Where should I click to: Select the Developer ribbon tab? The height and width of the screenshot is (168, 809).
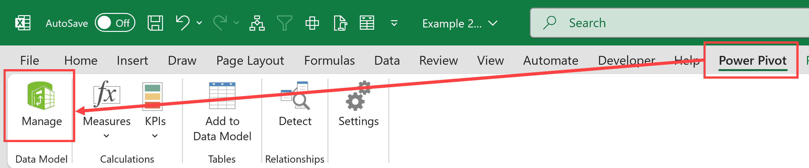(626, 60)
